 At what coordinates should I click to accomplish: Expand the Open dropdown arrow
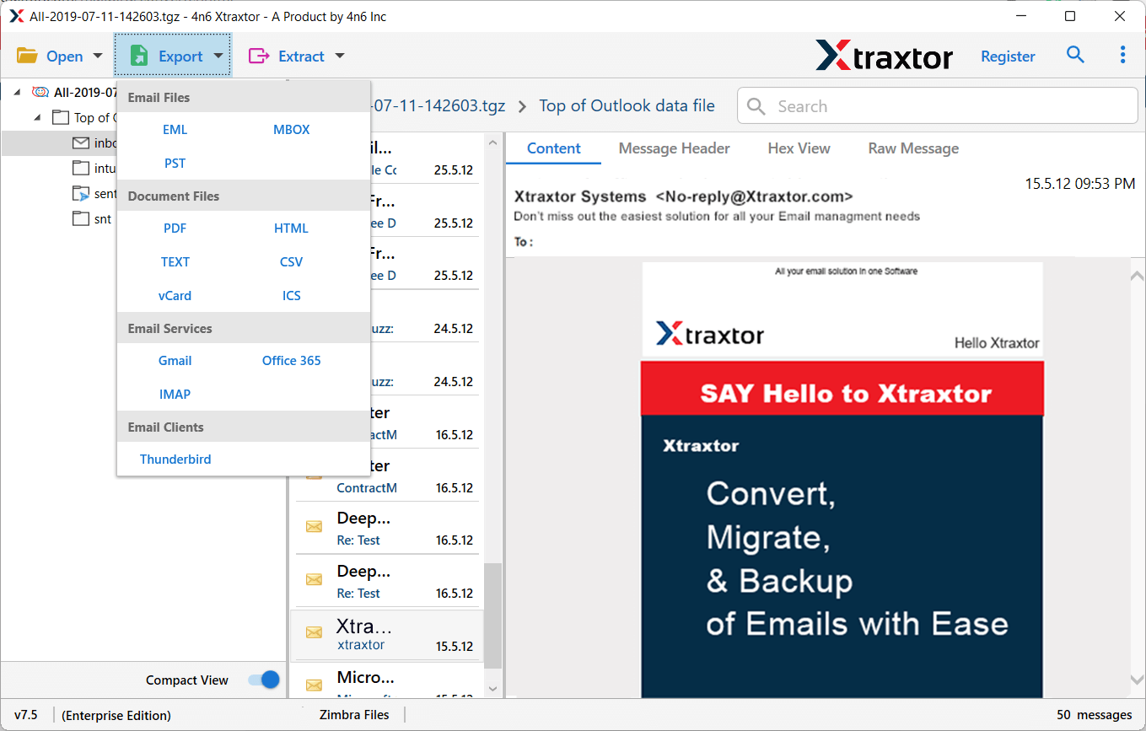[x=98, y=56]
